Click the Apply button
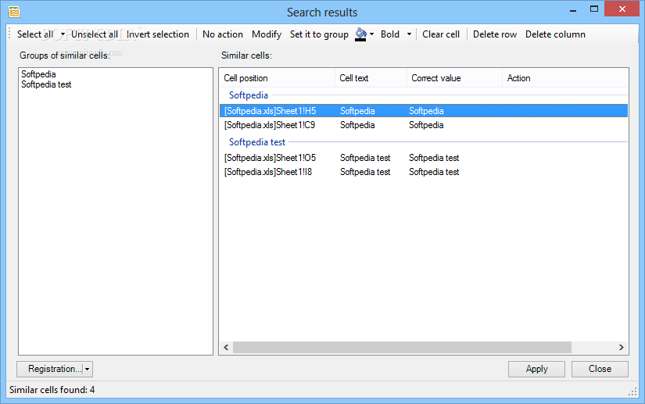645x404 pixels. point(537,369)
